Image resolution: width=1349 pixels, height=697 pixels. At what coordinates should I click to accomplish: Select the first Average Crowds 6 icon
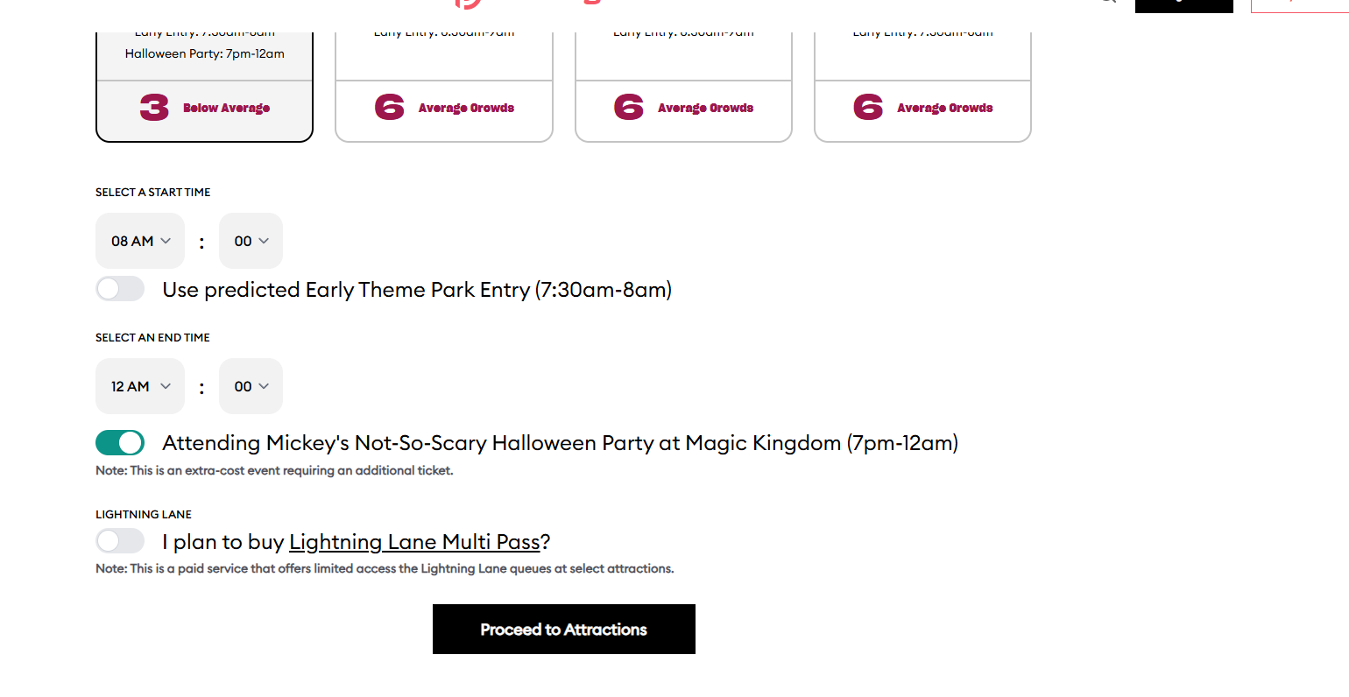click(x=389, y=108)
